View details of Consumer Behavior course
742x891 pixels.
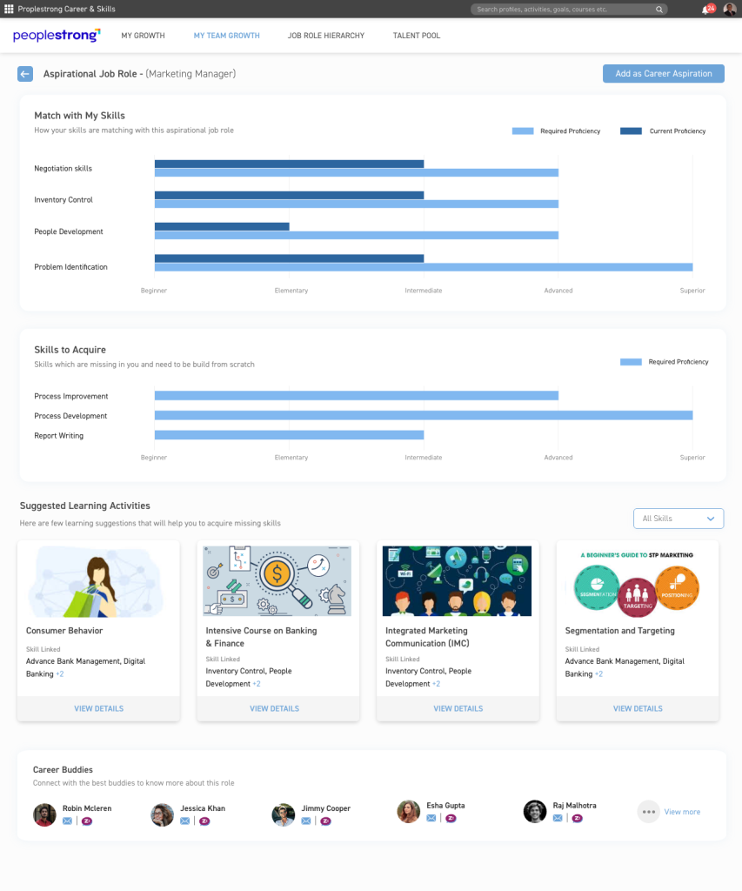[x=98, y=708]
